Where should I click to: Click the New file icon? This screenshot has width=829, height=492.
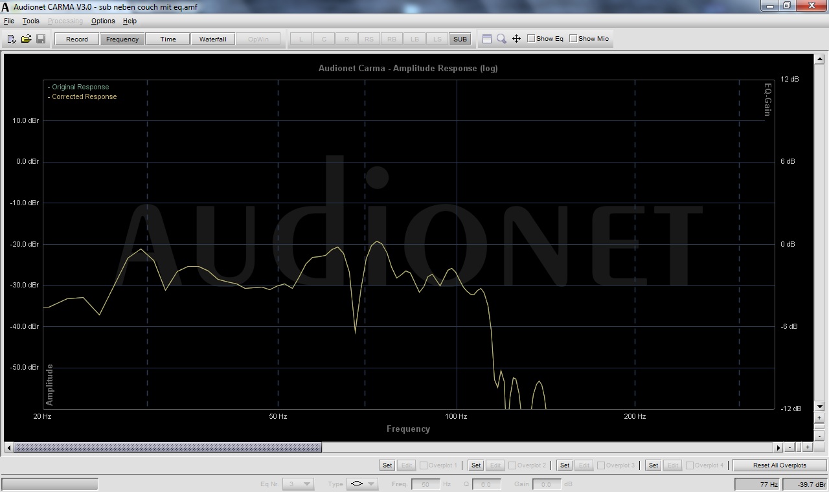(x=12, y=39)
